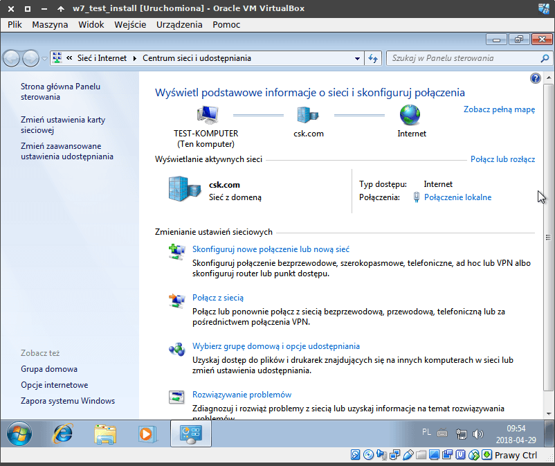Open help with the blue question mark
555x466 pixels.
[x=535, y=78]
